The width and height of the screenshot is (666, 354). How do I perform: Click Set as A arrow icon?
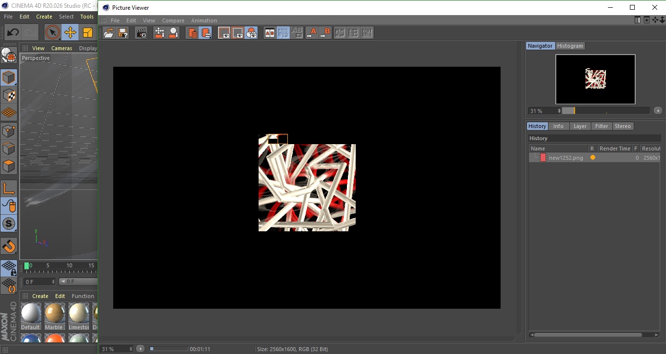[x=311, y=33]
